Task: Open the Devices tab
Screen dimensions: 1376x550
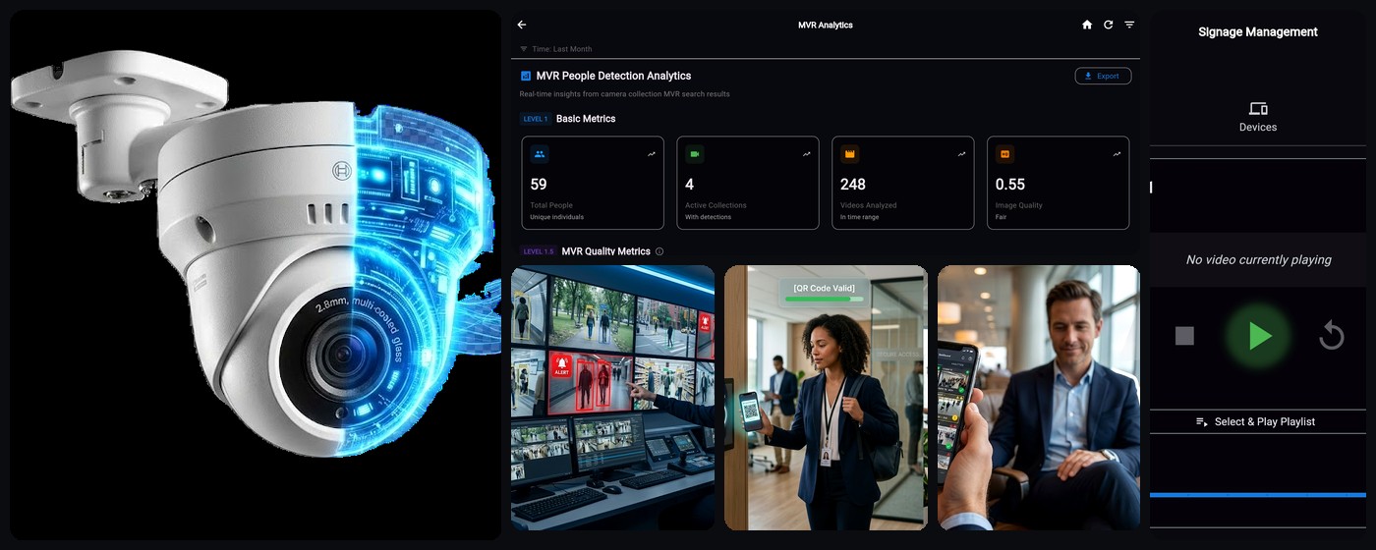Action: point(1258,117)
